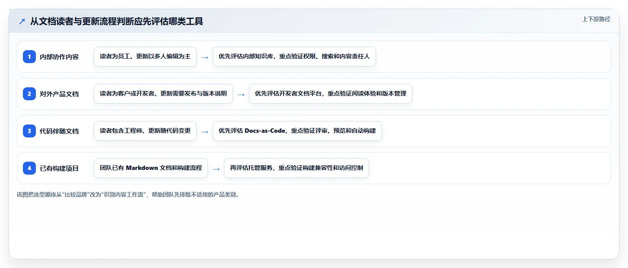Select the heading 从文档读者与更新流程判断应先评估哪类工具

pyautogui.click(x=117, y=21)
